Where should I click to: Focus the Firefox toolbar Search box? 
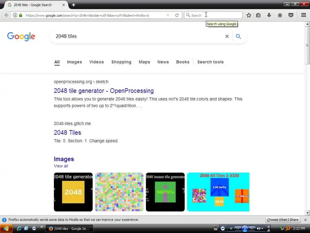(x=213, y=15)
